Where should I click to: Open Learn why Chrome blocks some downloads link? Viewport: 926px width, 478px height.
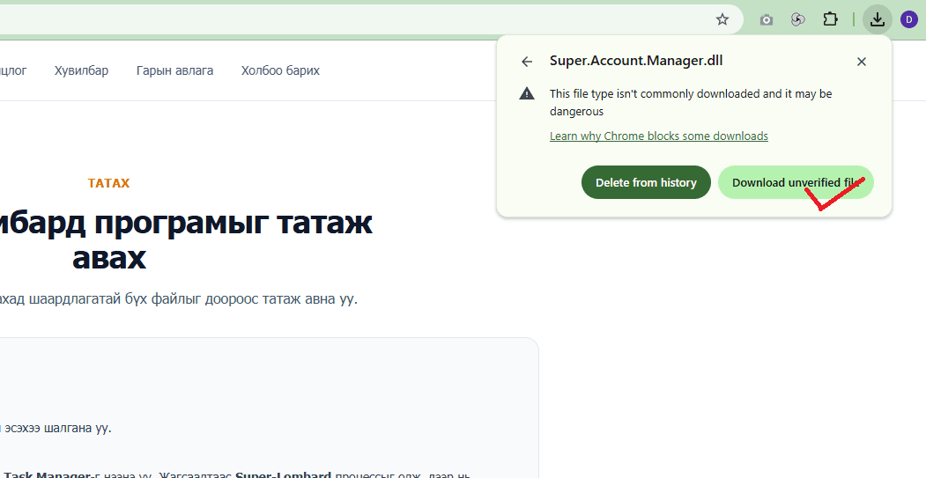tap(658, 136)
